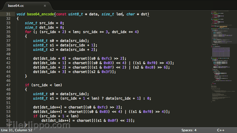
Task: Click the closing brace on line 45
Action: coord(26,76)
